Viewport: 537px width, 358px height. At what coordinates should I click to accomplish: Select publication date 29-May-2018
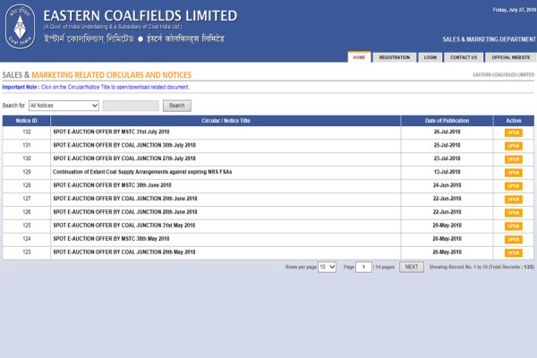coord(447,226)
